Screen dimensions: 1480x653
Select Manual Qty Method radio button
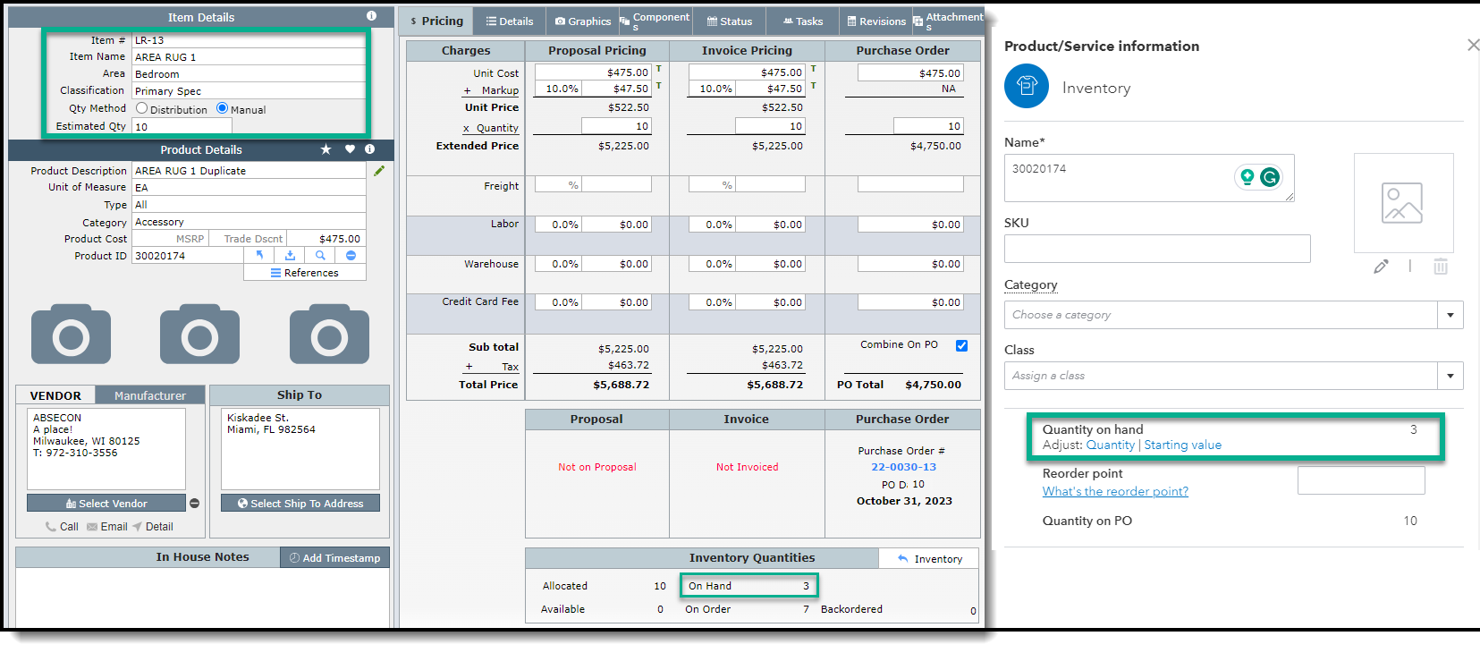[x=222, y=108]
